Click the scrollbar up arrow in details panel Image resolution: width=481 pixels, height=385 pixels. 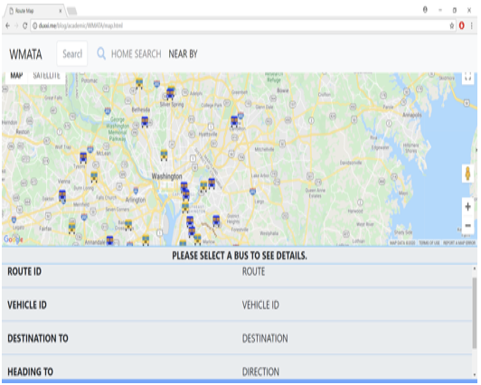point(475,268)
